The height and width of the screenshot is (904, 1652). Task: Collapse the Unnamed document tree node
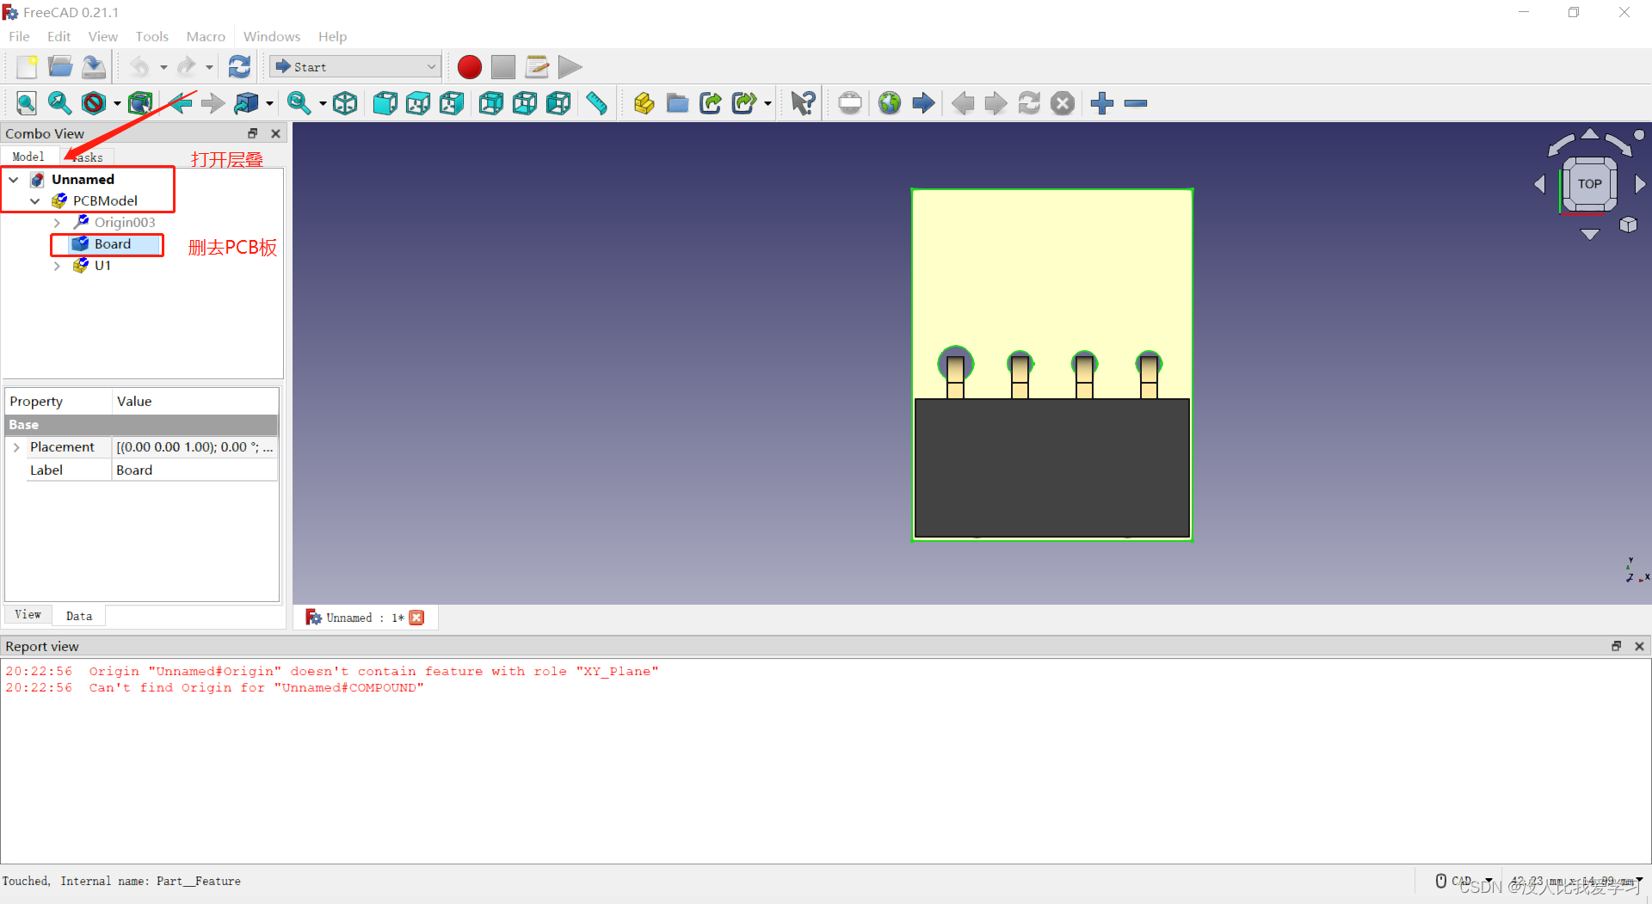click(x=14, y=180)
